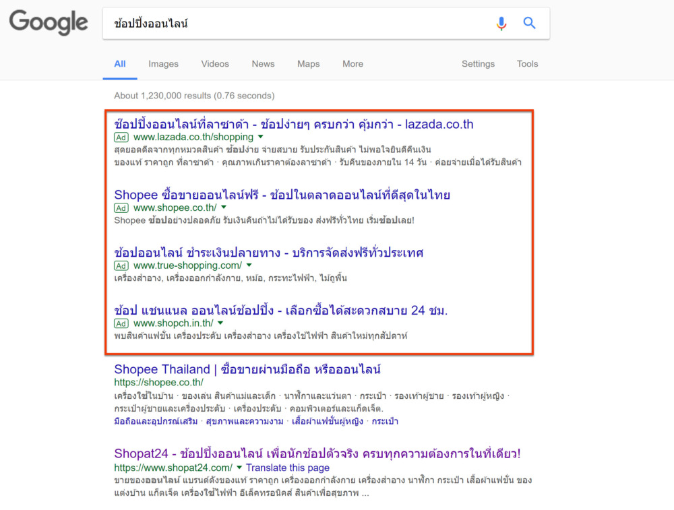Click the blue magnifier search icon
674x510 pixels.
coord(529,23)
